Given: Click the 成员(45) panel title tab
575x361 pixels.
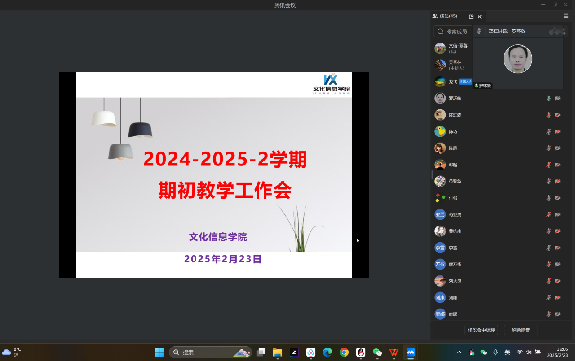Looking at the screenshot, I should tap(445, 16).
